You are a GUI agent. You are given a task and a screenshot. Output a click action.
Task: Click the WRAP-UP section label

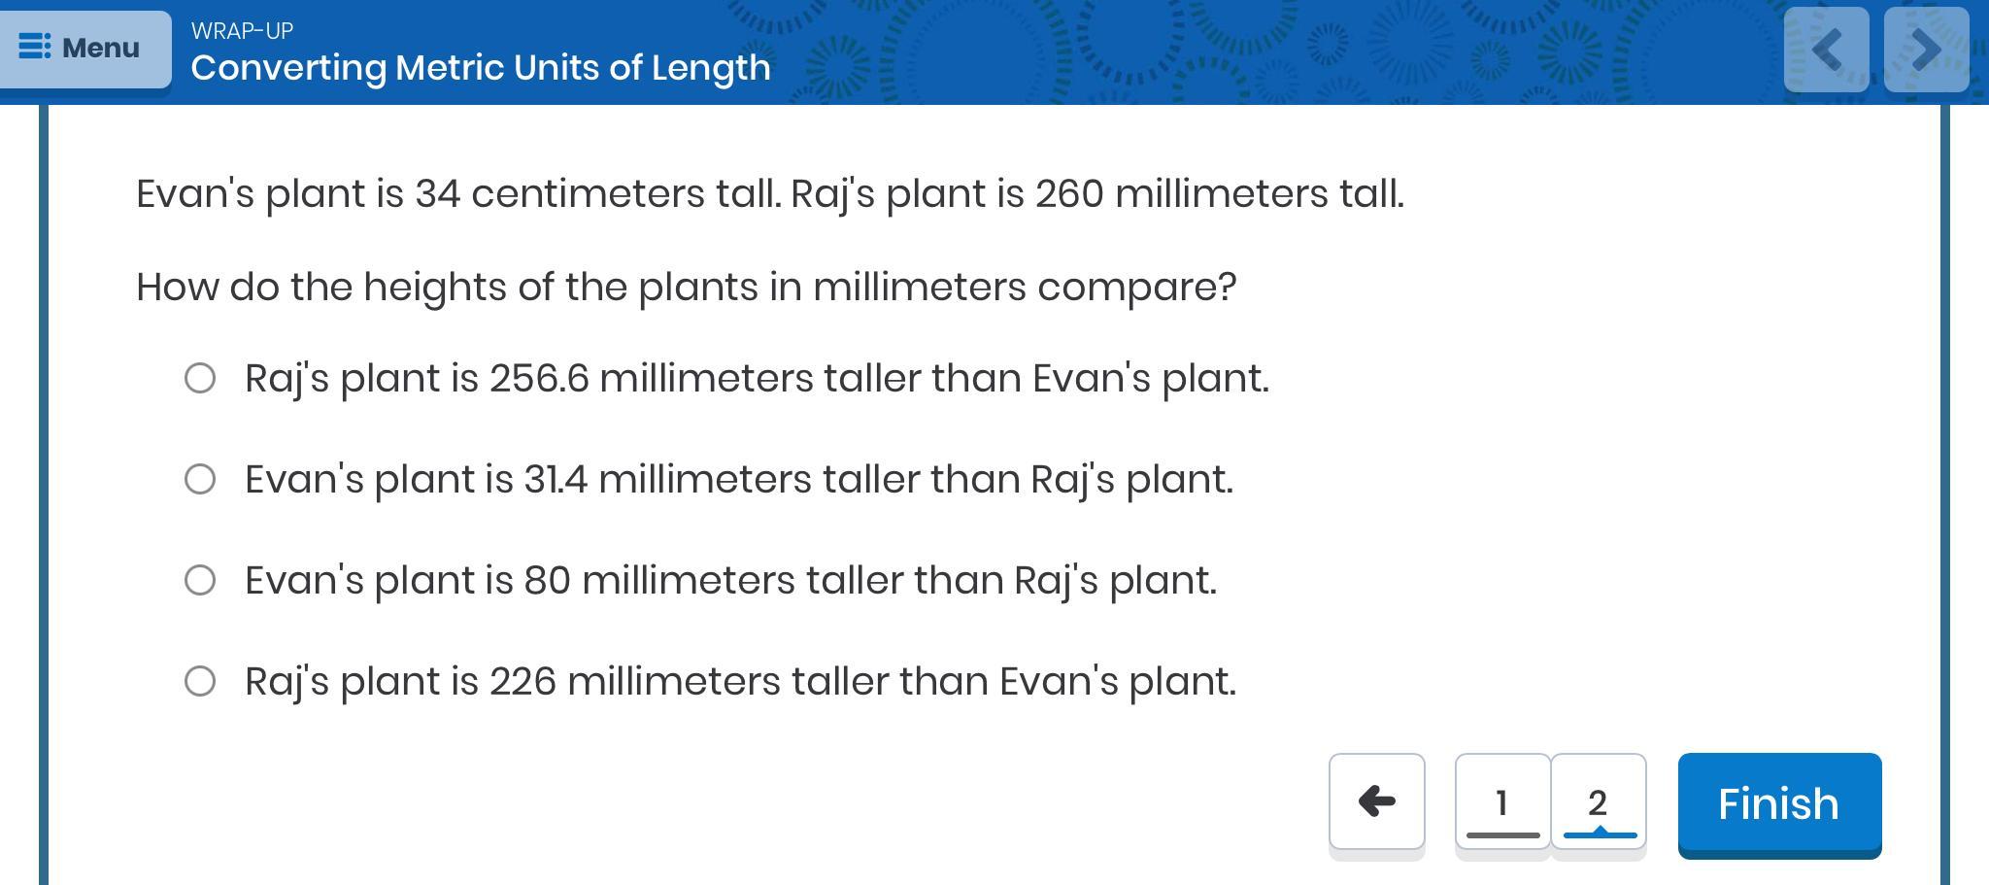(242, 31)
